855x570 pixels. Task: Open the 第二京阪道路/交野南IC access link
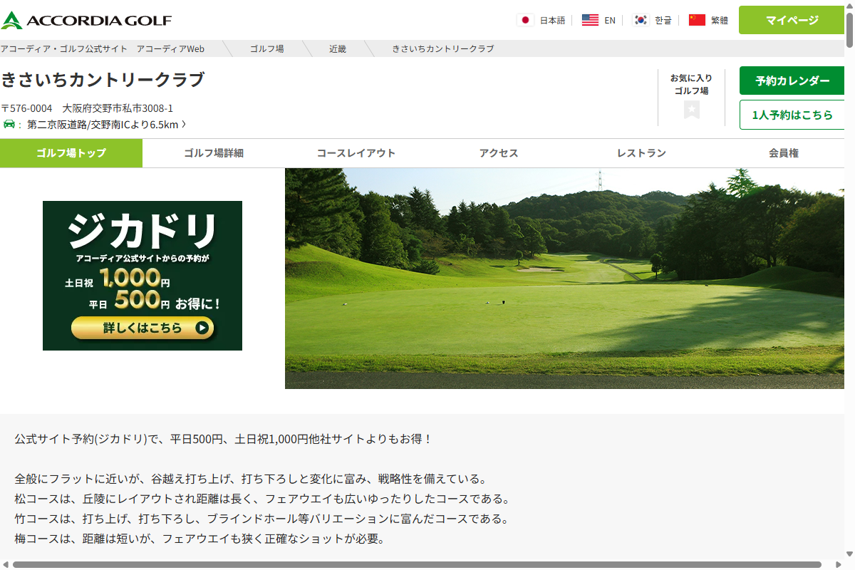pyautogui.click(x=107, y=125)
